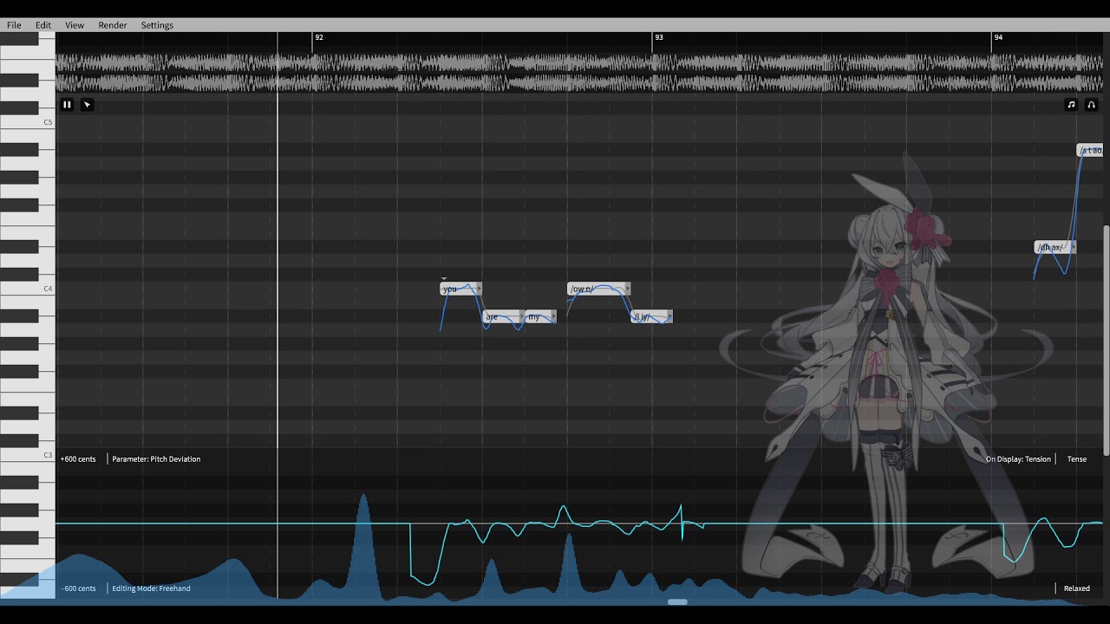Change the "On Display: Tension" selector
This screenshot has width=1110, height=624.
pyautogui.click(x=1018, y=459)
